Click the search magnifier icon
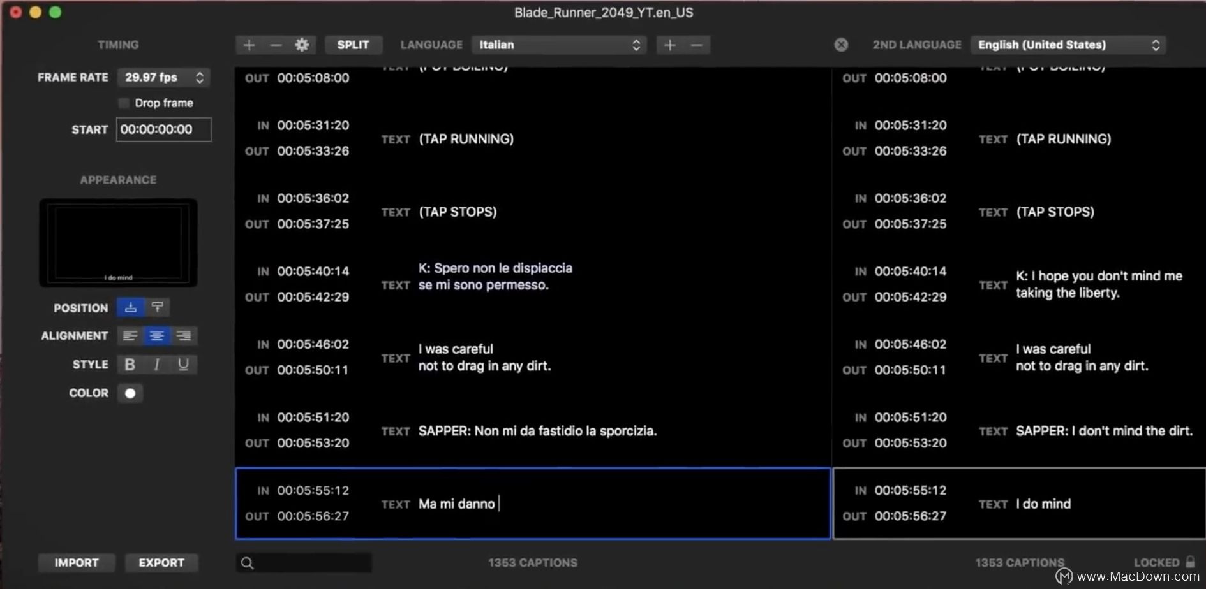Image resolution: width=1206 pixels, height=589 pixels. point(248,563)
